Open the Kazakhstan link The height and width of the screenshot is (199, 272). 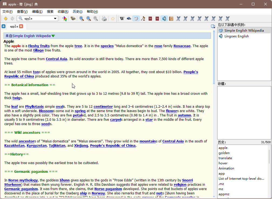14,146
